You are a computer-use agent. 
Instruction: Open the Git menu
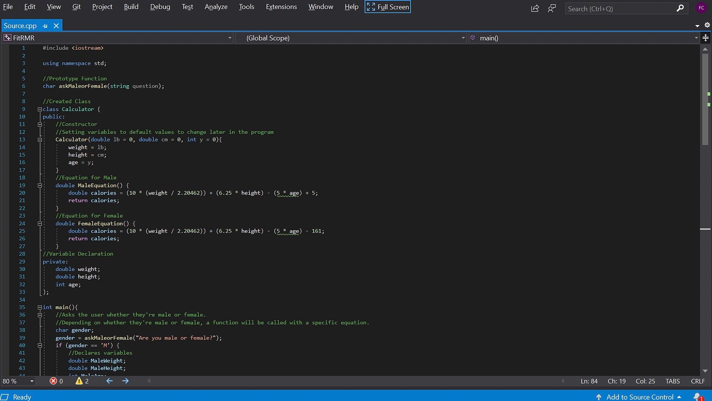click(x=76, y=7)
